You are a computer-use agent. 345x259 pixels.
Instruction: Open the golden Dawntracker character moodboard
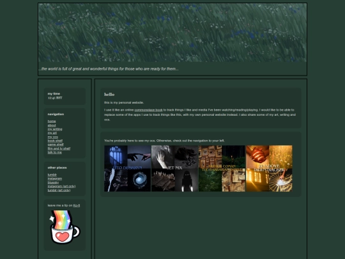click(269, 168)
